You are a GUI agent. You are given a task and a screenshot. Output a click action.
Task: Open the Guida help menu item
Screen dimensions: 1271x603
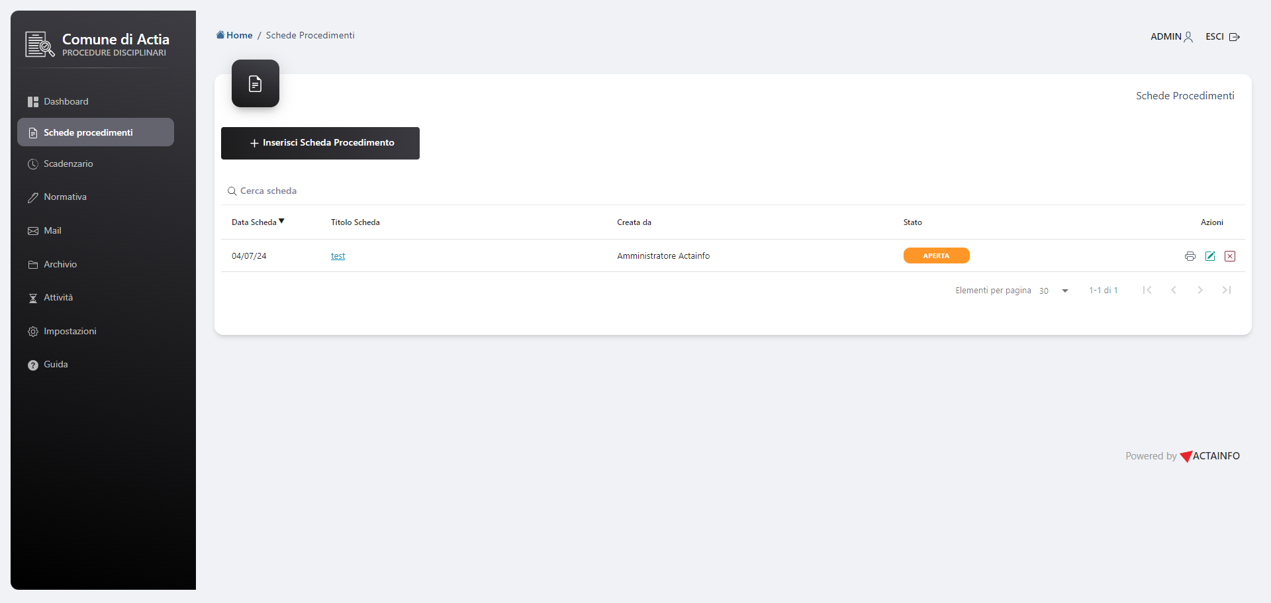point(56,365)
